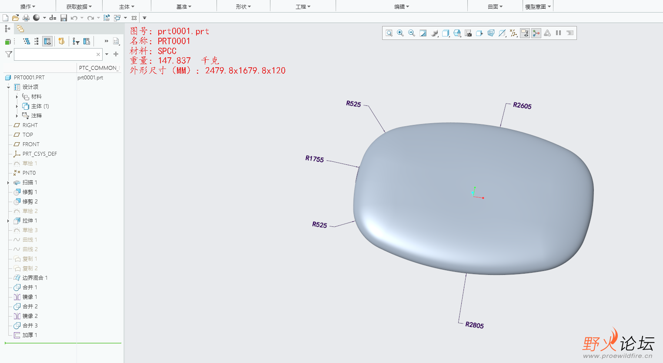
Task: Click the green cube model icon in tree toolbar
Action: [x=8, y=42]
